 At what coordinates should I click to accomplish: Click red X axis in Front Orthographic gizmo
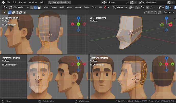coord(84,64)
